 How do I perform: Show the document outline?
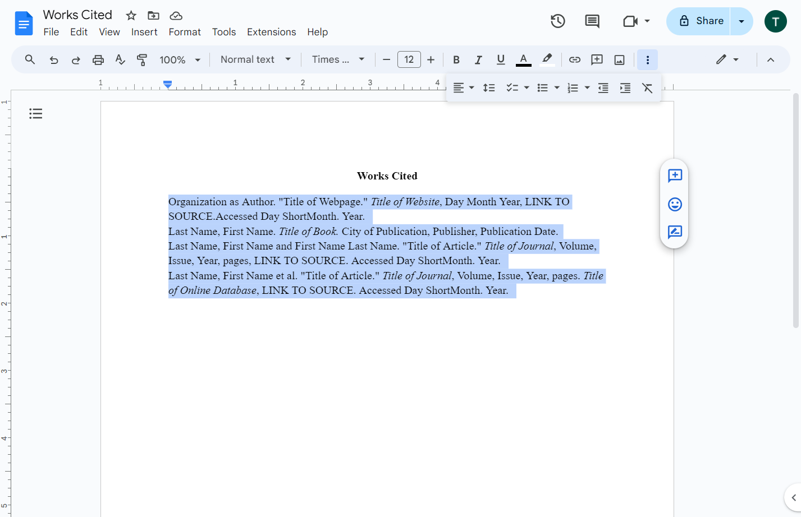click(x=36, y=114)
